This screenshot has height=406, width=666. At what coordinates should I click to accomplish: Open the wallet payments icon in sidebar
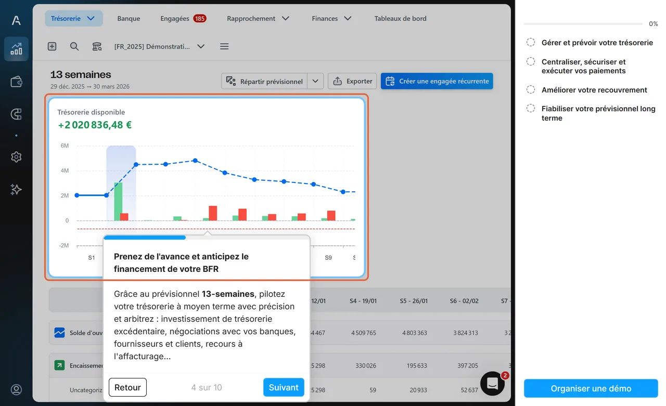click(16, 82)
